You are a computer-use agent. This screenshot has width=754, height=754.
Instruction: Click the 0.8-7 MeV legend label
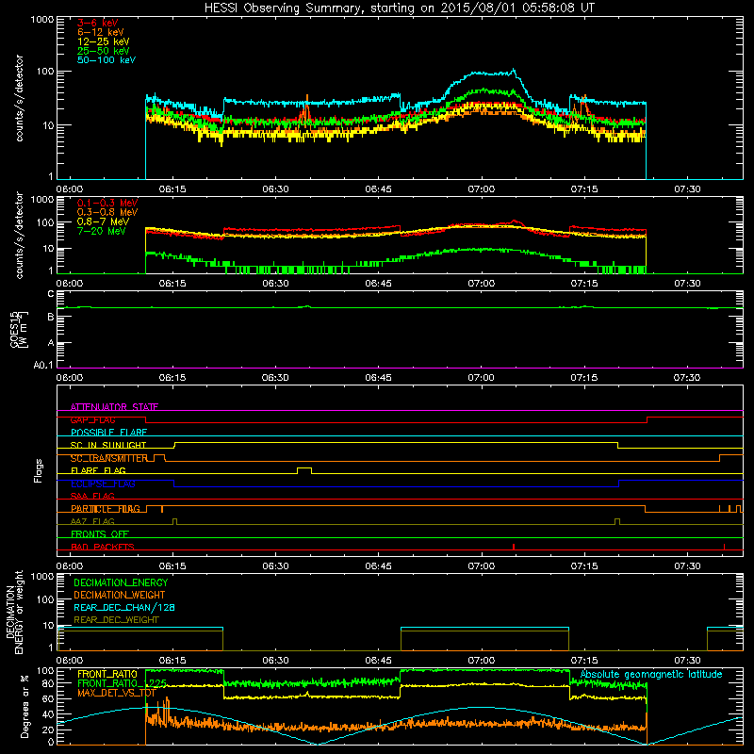(x=104, y=221)
